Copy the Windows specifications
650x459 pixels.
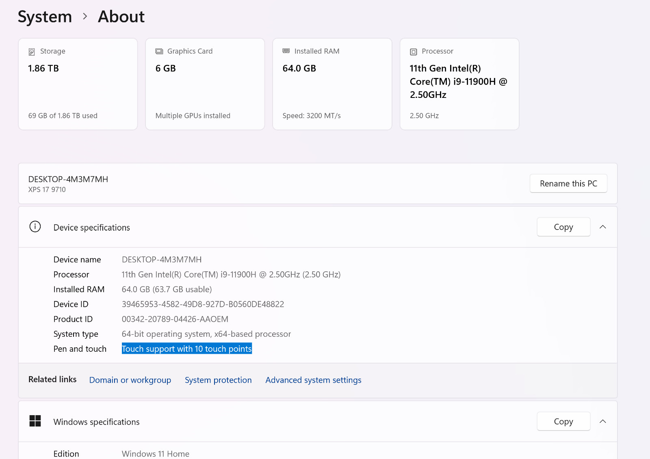[x=563, y=422]
